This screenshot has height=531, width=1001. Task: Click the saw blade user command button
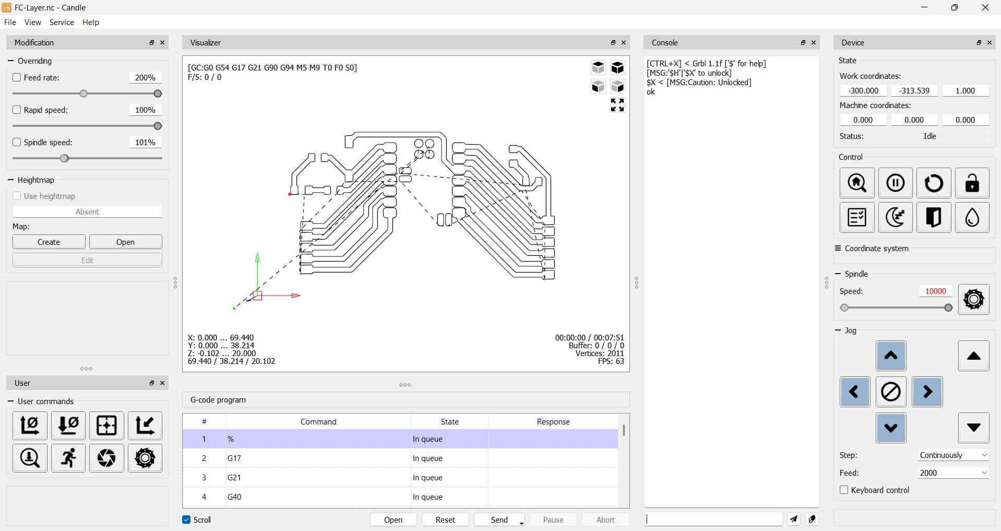coord(145,458)
